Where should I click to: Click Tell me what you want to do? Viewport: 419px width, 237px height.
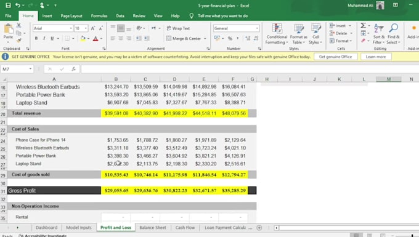pyautogui.click(x=222, y=16)
